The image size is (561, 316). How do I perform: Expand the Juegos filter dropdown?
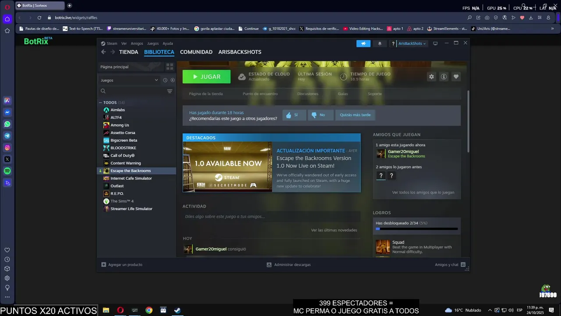click(x=129, y=80)
